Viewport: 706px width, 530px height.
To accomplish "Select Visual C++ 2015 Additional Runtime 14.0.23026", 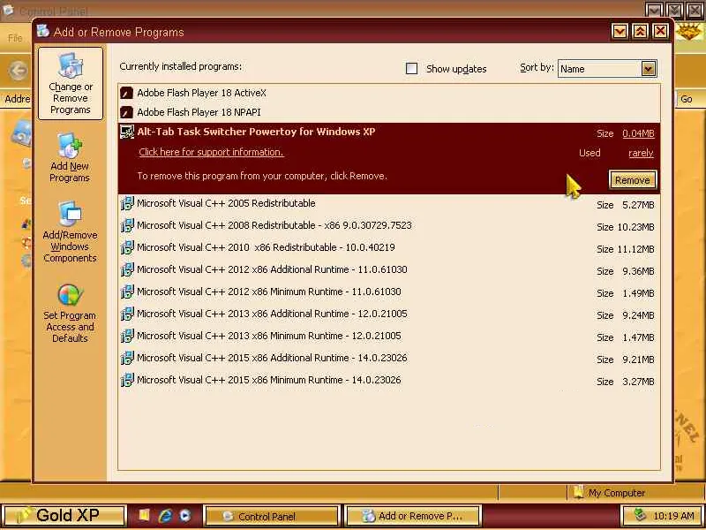I will click(389, 359).
